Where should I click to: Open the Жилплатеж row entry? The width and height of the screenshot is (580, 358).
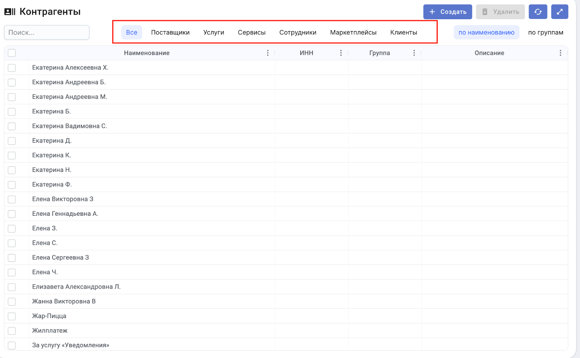pyautogui.click(x=50, y=330)
